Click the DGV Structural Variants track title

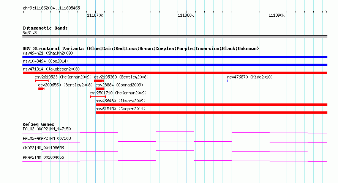pyautogui.click(x=141, y=48)
